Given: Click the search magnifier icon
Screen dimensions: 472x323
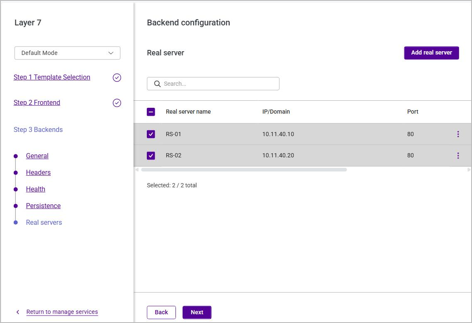Looking at the screenshot, I should pos(157,84).
